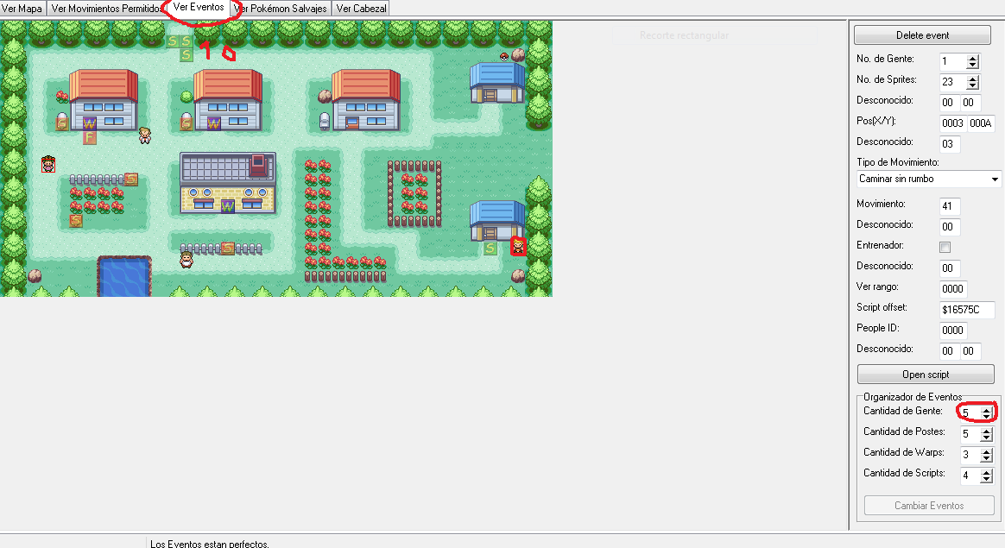Click the Cantidad de Warps spinner
1005x548 pixels.
[x=986, y=455]
